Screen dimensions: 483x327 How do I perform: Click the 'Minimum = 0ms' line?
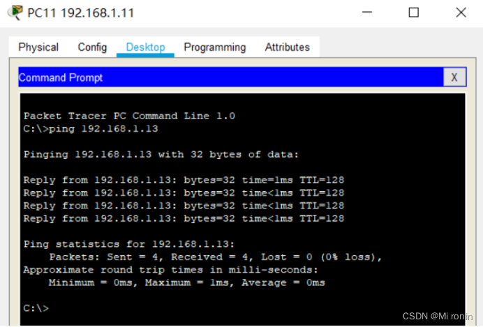coord(186,282)
